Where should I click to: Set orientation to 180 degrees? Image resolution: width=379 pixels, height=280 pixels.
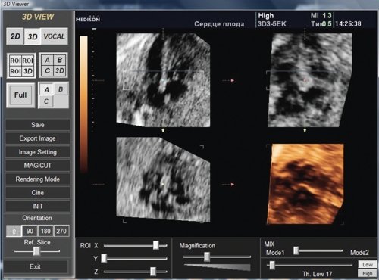(x=45, y=231)
